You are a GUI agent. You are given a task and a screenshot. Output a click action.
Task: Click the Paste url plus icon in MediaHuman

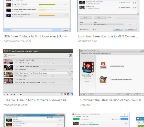[x=6, y=55]
